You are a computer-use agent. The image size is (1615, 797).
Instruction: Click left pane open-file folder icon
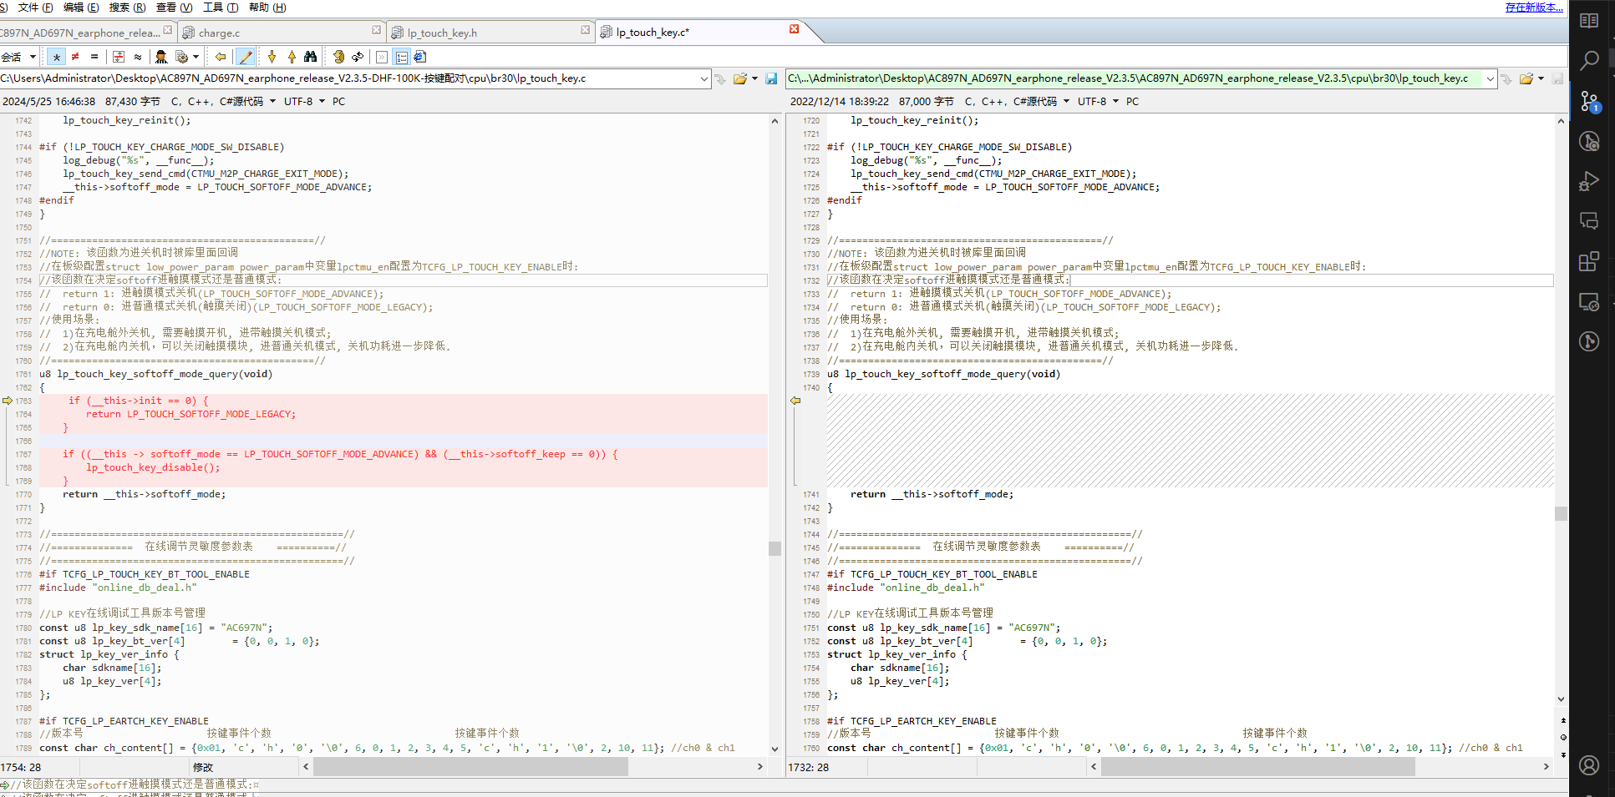click(x=739, y=78)
